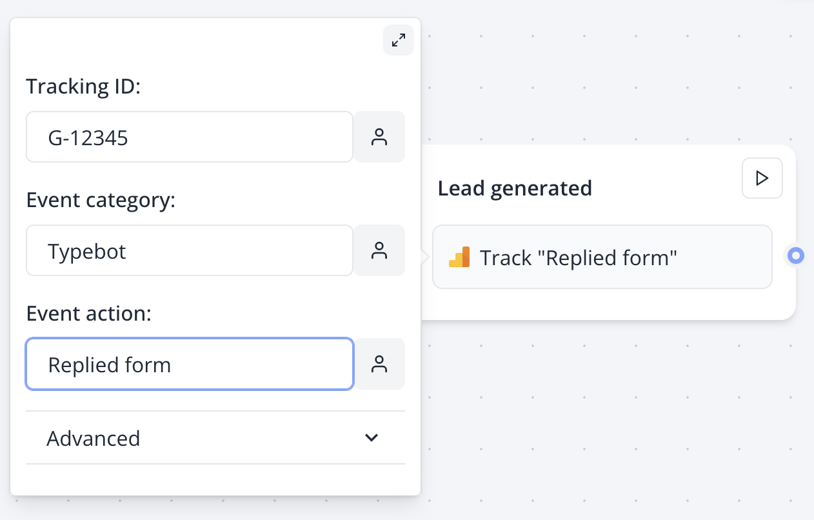The height and width of the screenshot is (520, 814).
Task: Expand the settings panel to full screen
Action: coord(399,40)
